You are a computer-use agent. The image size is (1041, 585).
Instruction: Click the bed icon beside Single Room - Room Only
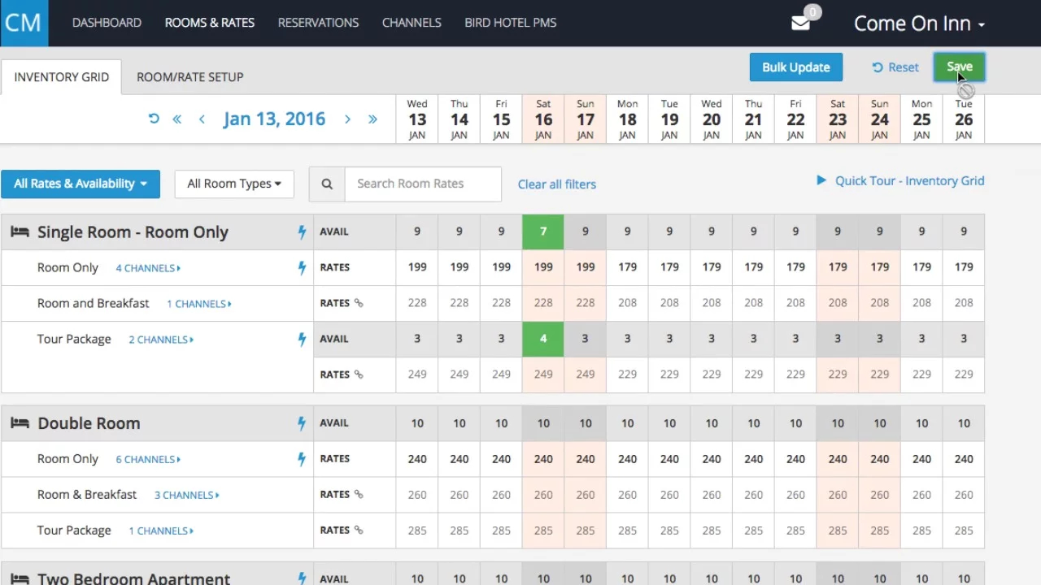(20, 232)
